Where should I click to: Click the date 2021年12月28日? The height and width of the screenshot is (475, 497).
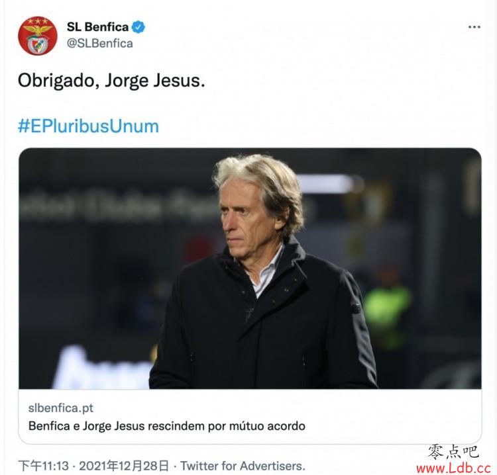[124, 466]
